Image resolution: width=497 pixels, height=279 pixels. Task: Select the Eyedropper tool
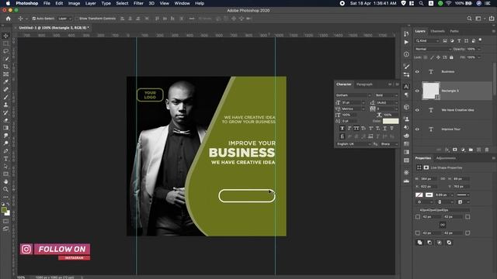5,81
